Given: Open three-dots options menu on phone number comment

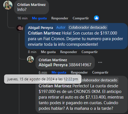Looking at the screenshot, I should [100, 62].
